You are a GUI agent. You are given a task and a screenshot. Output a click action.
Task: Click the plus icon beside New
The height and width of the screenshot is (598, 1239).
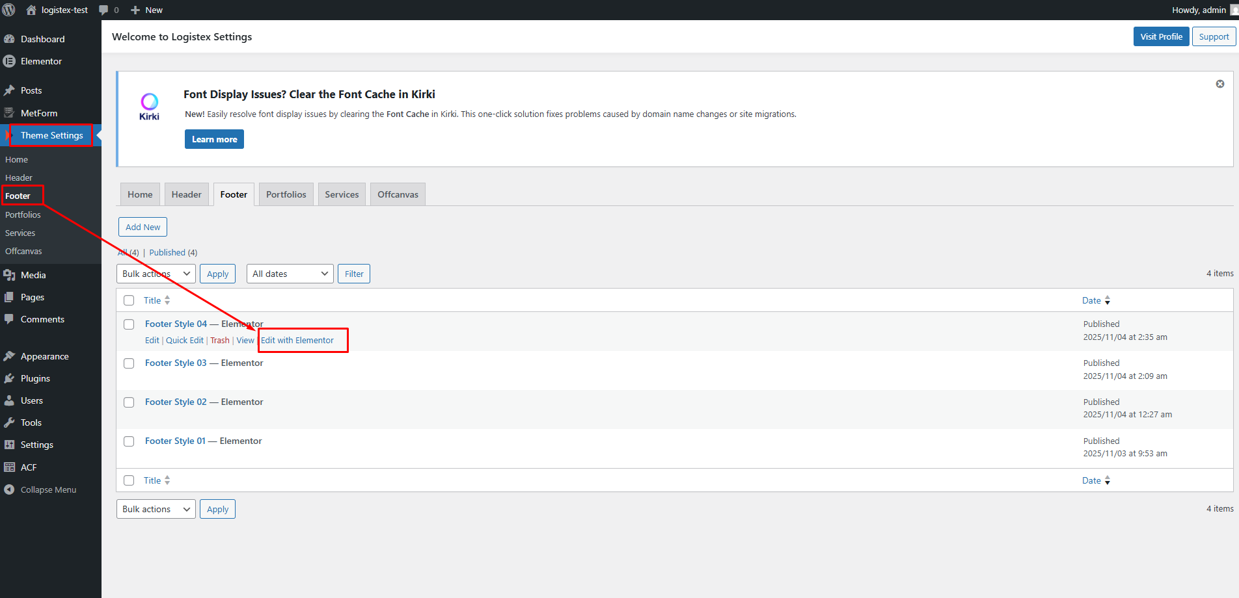pyautogui.click(x=135, y=10)
